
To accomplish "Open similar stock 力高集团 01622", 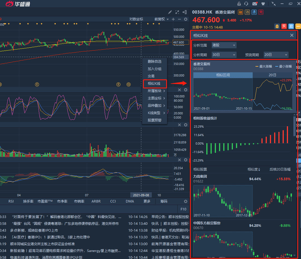I will point(243,196).
